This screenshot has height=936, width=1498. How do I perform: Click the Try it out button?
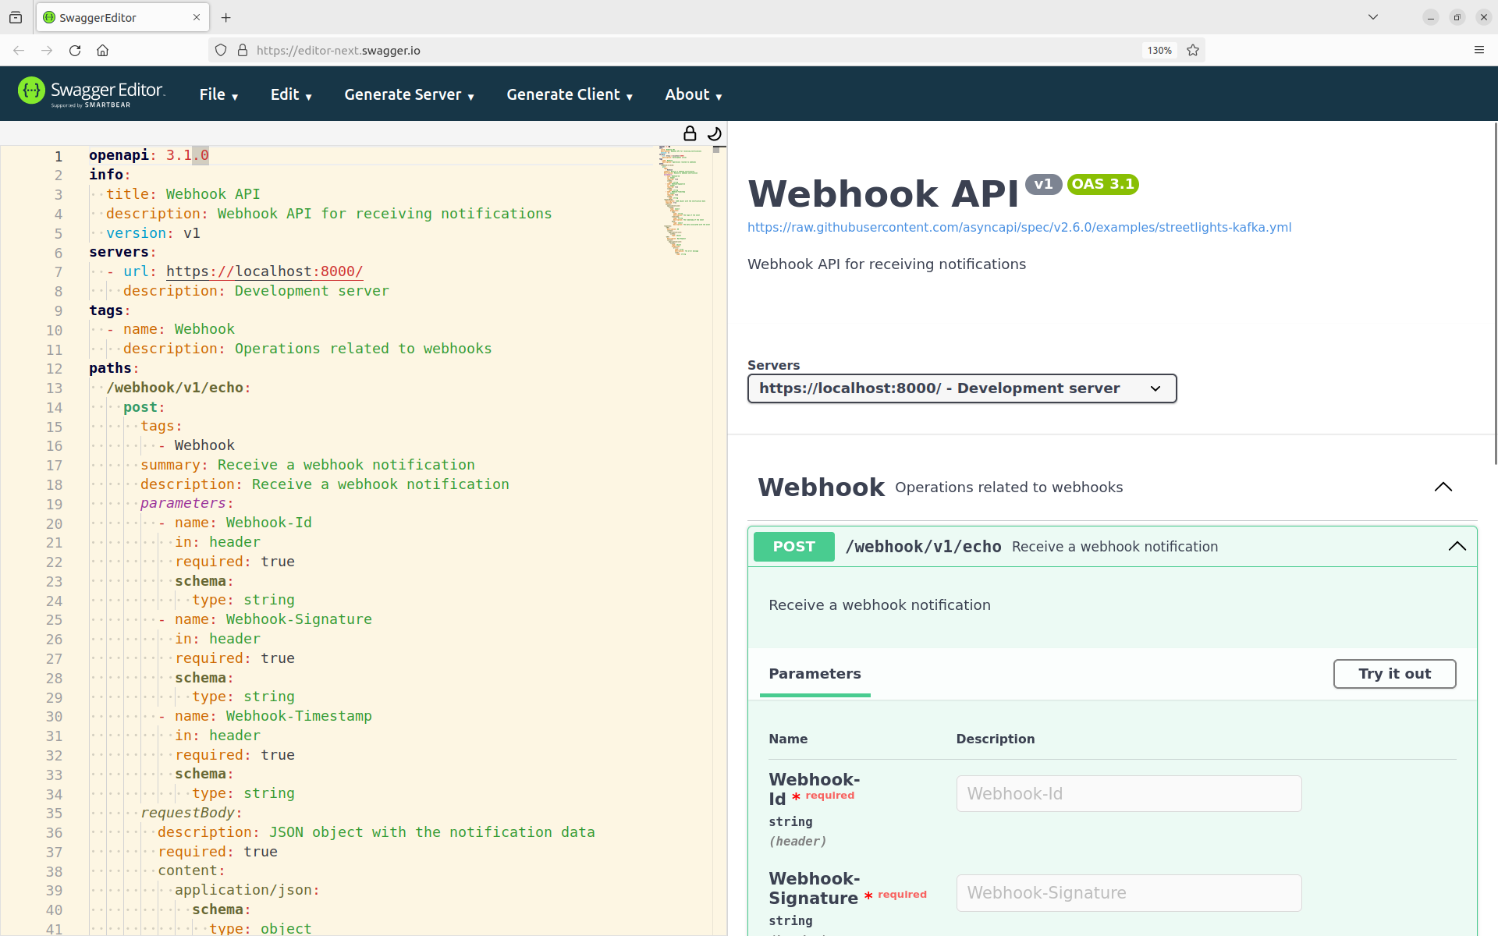click(1394, 674)
